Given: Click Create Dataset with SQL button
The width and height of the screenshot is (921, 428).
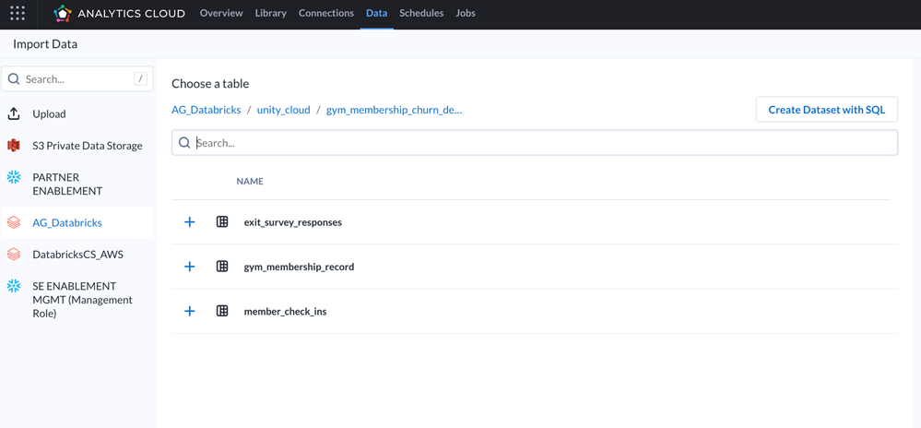Looking at the screenshot, I should [826, 110].
